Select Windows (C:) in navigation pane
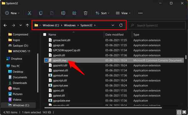This screenshot has width=188, height=115. click(x=18, y=105)
